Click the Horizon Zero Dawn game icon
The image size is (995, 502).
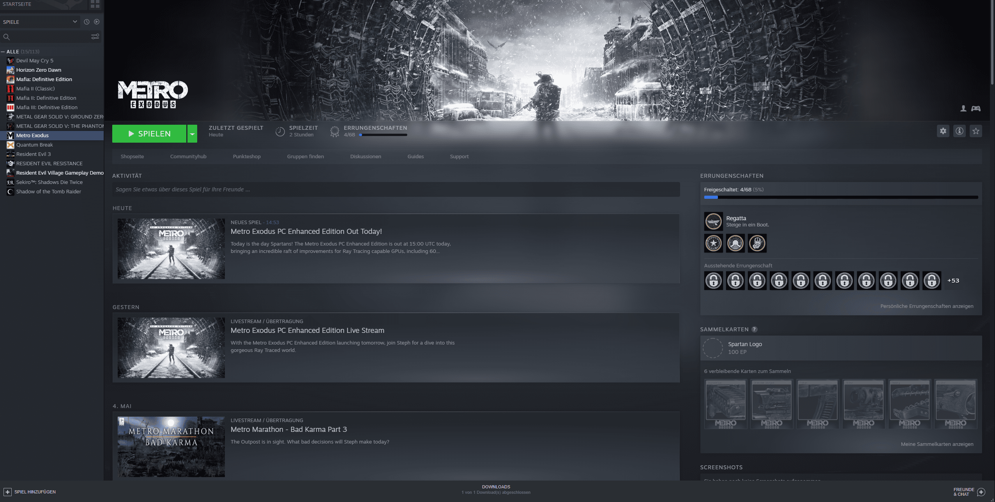coord(11,70)
